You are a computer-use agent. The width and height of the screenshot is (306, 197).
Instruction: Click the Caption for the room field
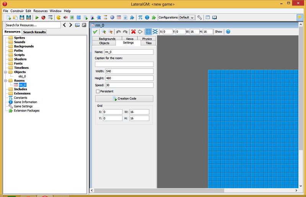(124, 64)
